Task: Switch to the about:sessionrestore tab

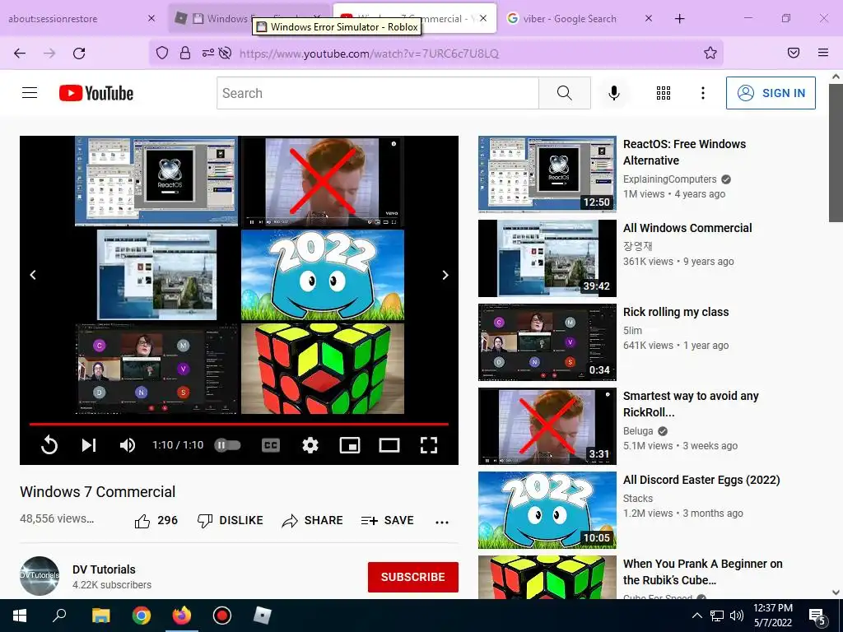Action: 74,18
